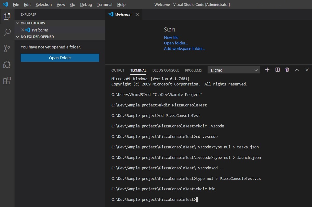Image resolution: width=312 pixels, height=207 pixels.
Task: Switch to the Output panel tab
Action: point(118,70)
